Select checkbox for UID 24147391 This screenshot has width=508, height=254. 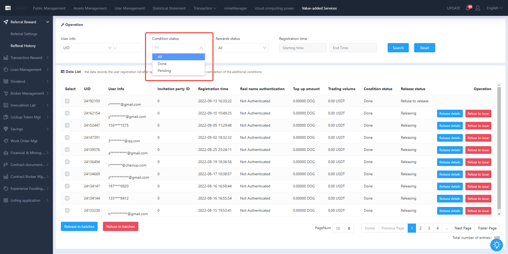pyautogui.click(x=67, y=137)
